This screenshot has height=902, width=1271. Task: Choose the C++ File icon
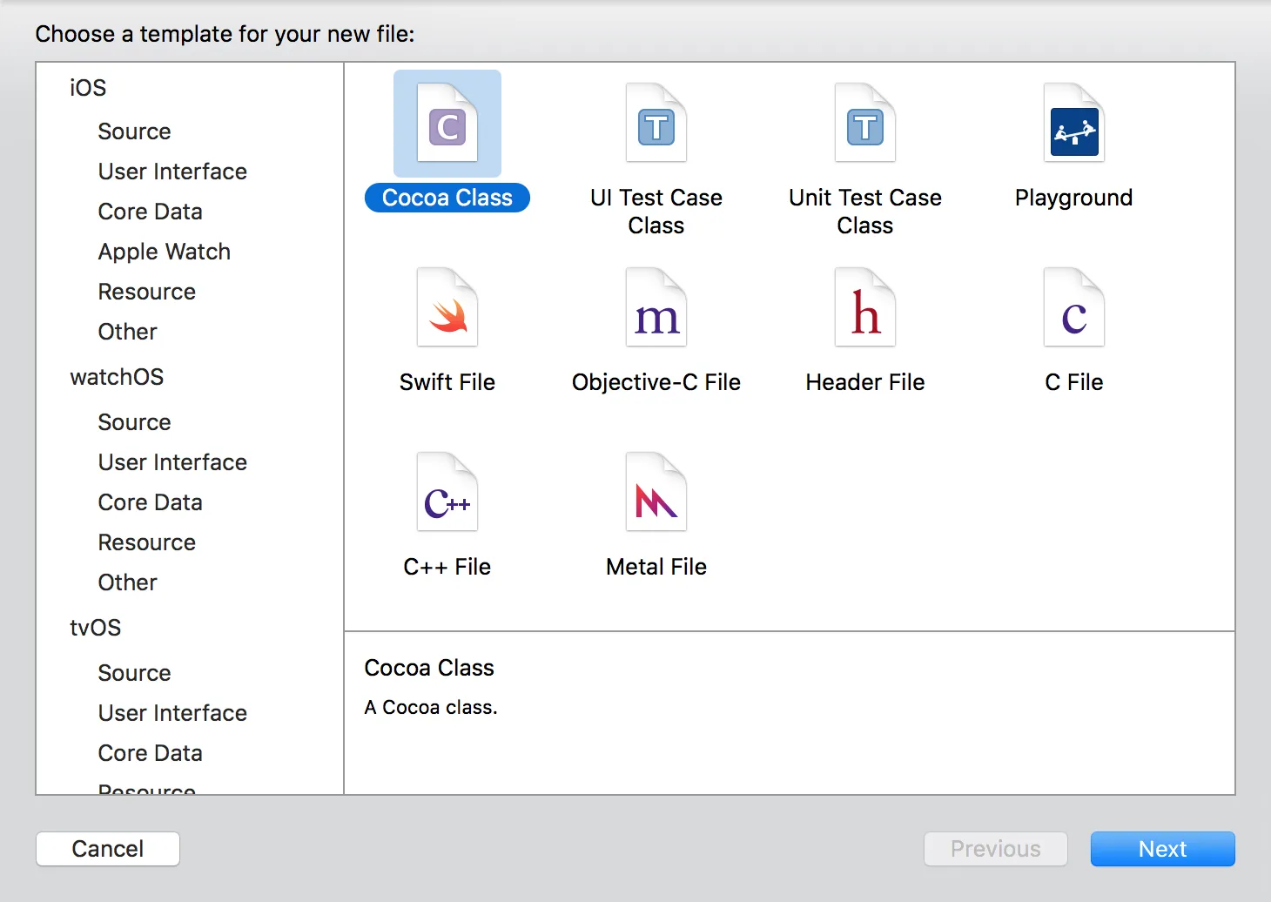pyautogui.click(x=447, y=493)
